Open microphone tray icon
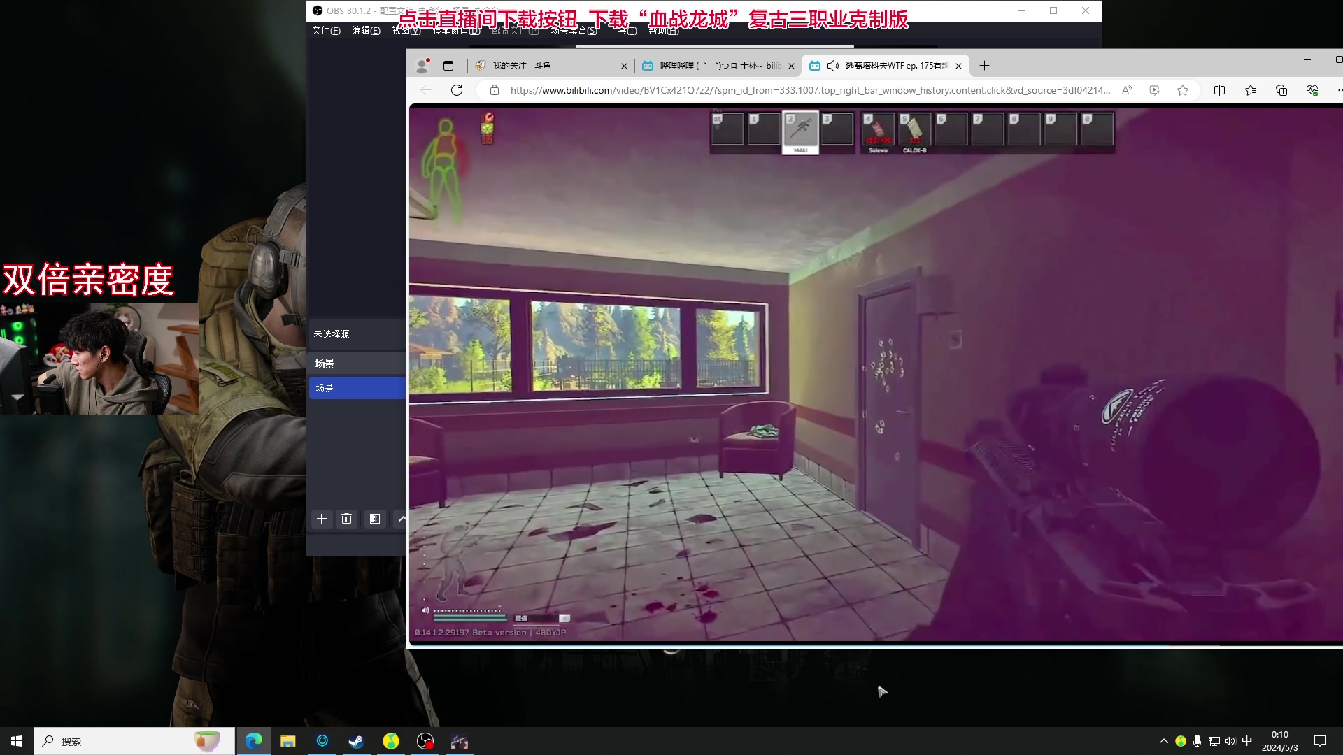This screenshot has width=1343, height=755. (1198, 741)
